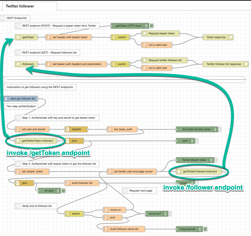251x236 pixels.
Task: Click the switch node below Verify end of follower list
Action: click(x=74, y=214)
